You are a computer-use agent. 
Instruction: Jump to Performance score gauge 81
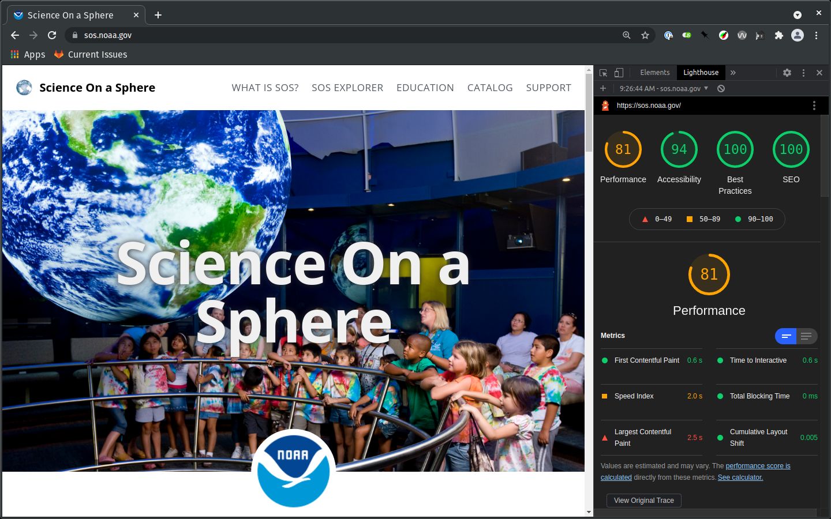tap(623, 149)
